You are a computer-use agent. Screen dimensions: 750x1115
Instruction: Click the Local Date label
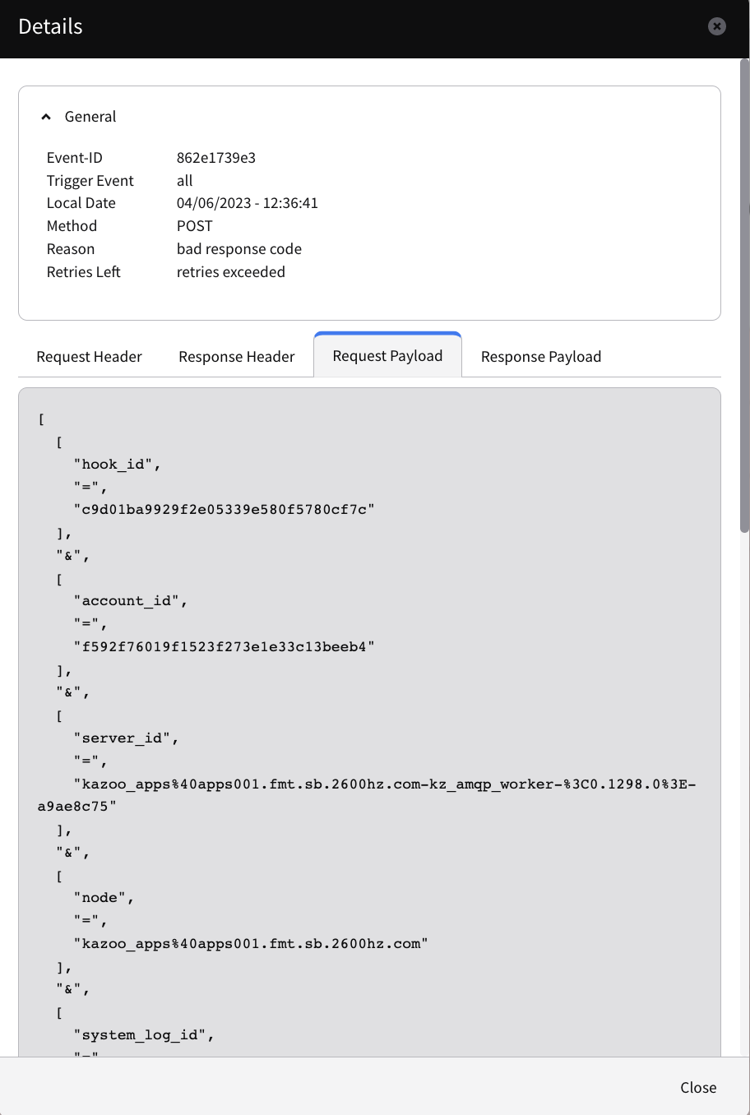(81, 203)
